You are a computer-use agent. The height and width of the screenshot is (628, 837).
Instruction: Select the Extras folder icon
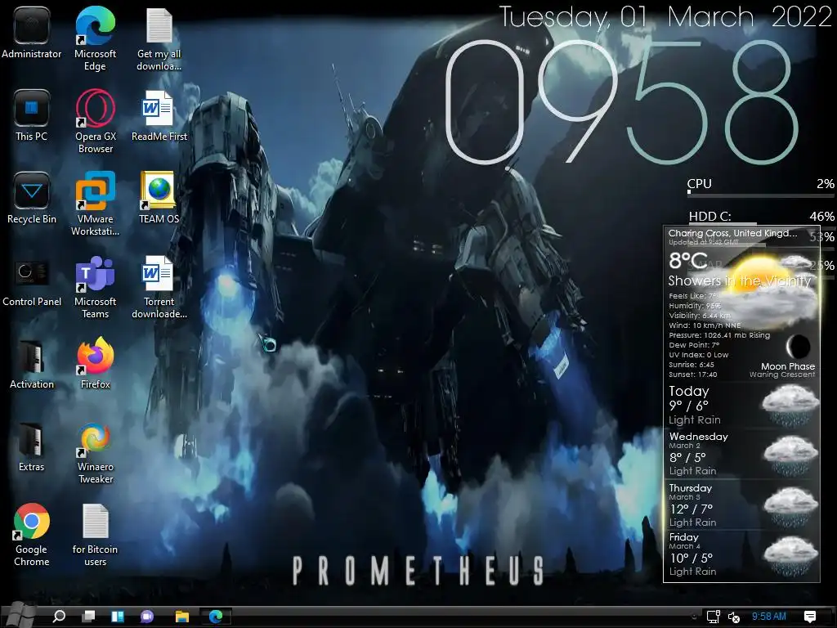pyautogui.click(x=32, y=446)
